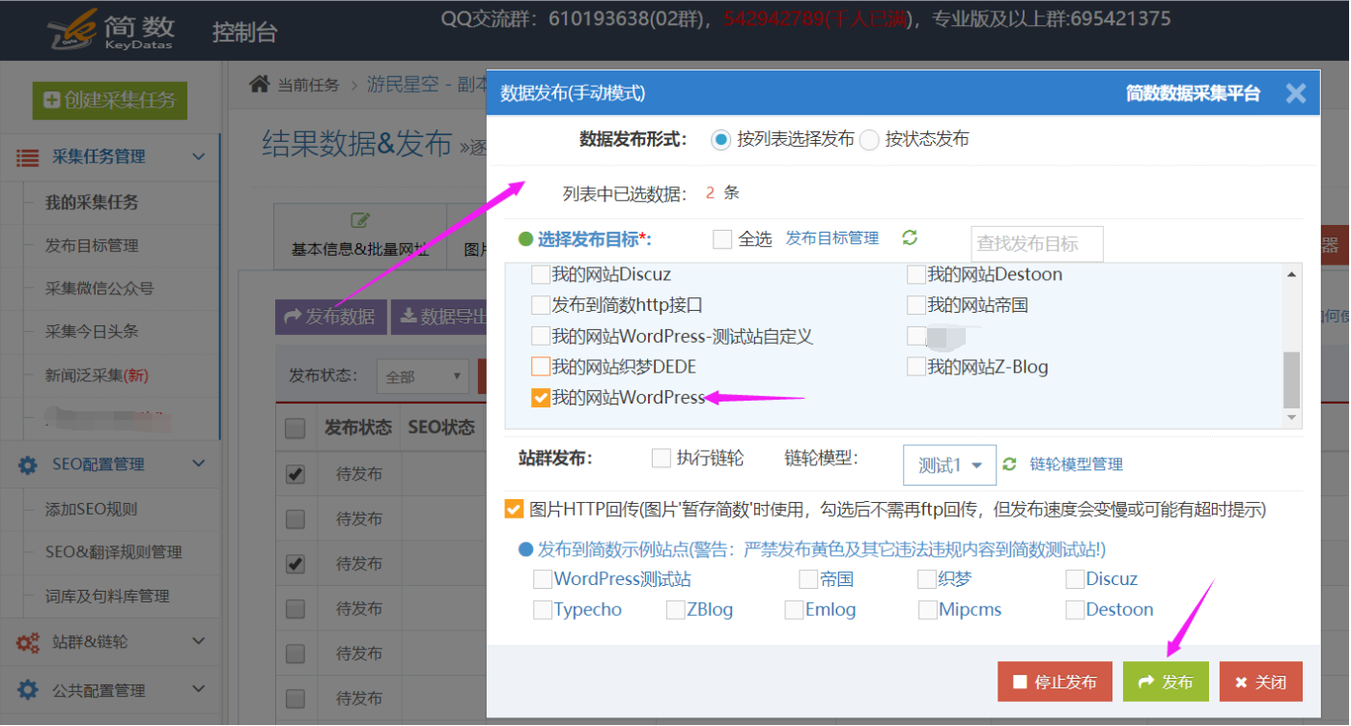The image size is (1351, 726).
Task: Check 发布到简数http接口 target
Action: click(x=541, y=305)
